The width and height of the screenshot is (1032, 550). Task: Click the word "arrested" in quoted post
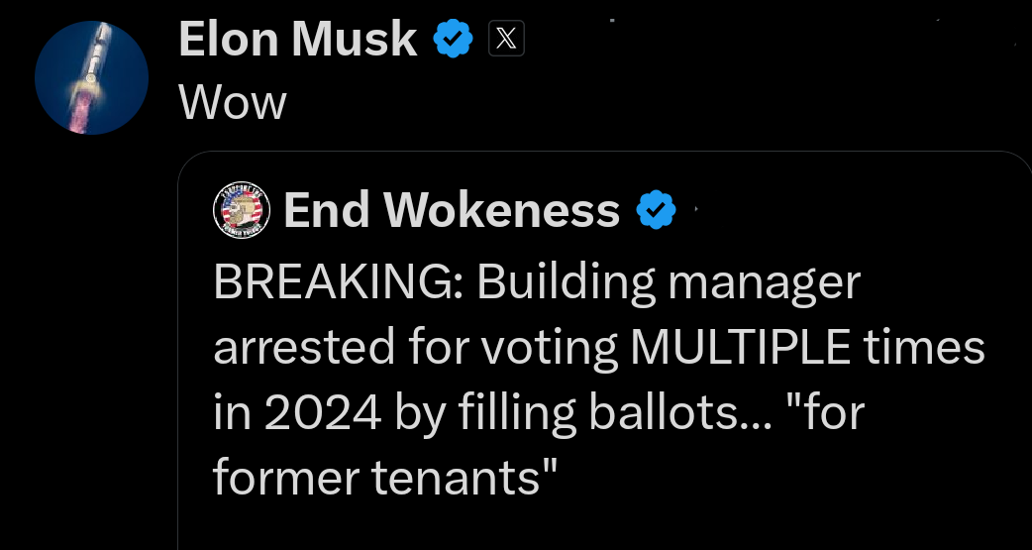pos(304,348)
